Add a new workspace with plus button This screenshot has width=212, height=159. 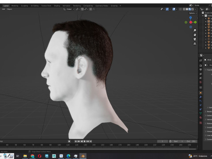pos(120,6)
